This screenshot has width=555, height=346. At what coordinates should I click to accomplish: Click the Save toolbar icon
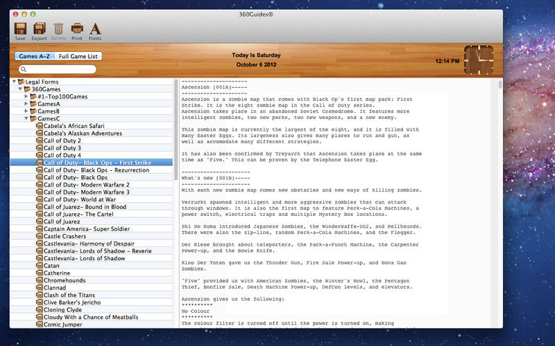(20, 28)
